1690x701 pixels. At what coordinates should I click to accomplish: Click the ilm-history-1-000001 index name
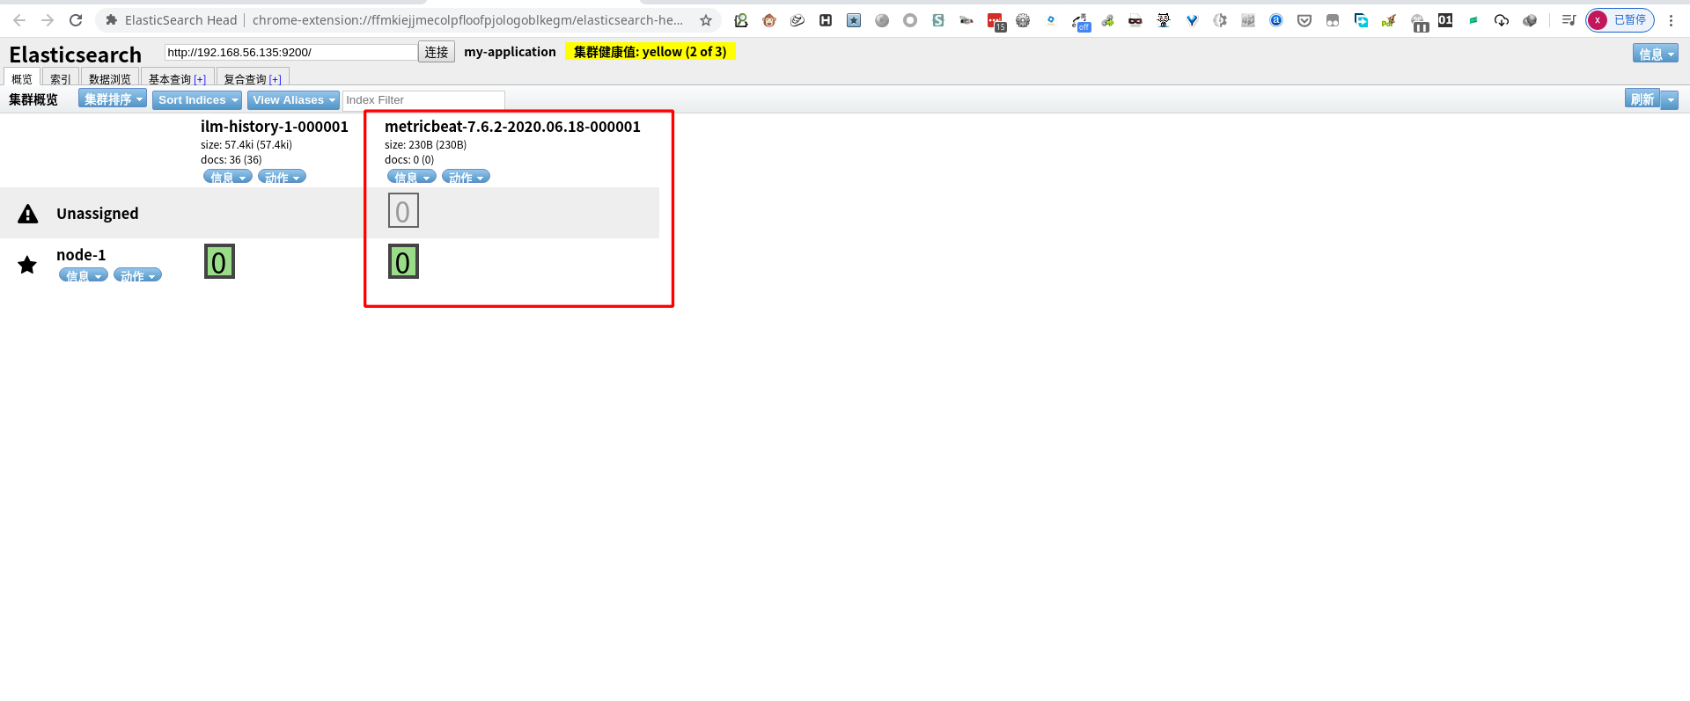tap(275, 127)
